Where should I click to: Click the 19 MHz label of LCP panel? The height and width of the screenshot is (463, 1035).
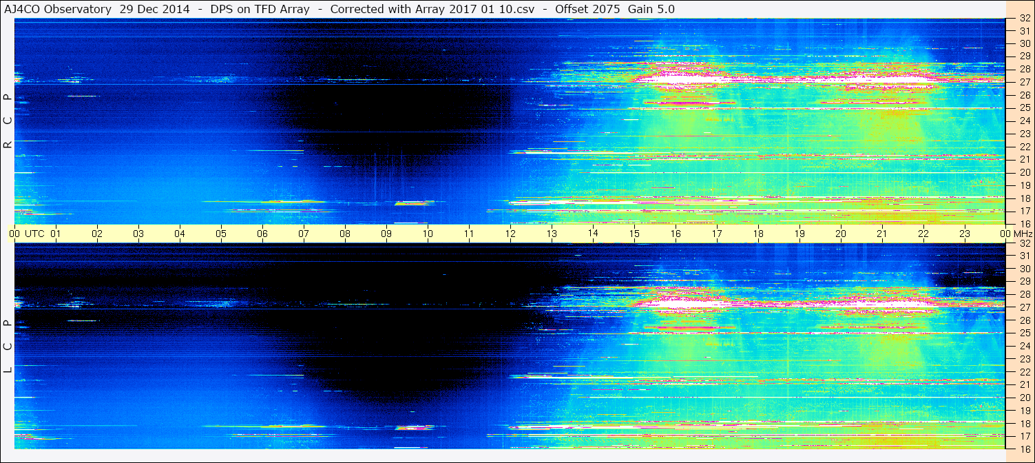coord(1024,411)
